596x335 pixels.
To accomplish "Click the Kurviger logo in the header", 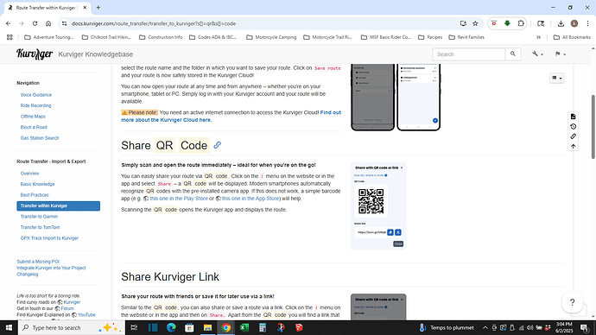I will [x=35, y=54].
